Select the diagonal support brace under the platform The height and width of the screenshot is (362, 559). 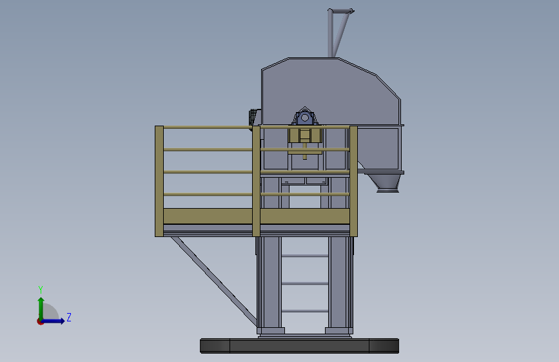click(214, 281)
